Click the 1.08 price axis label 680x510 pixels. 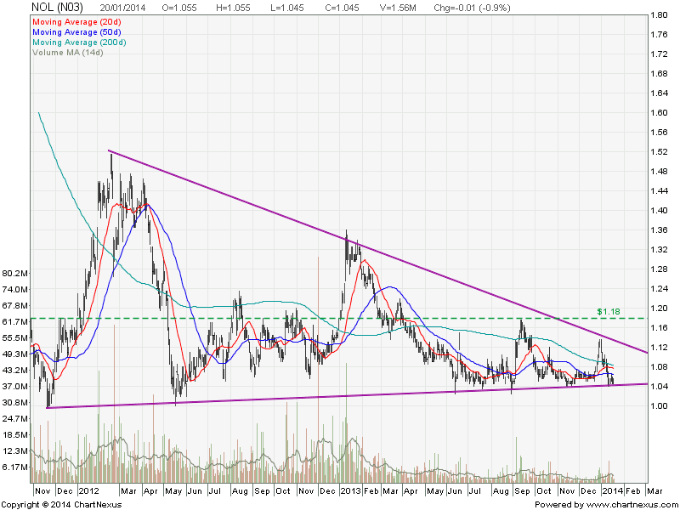tap(660, 366)
